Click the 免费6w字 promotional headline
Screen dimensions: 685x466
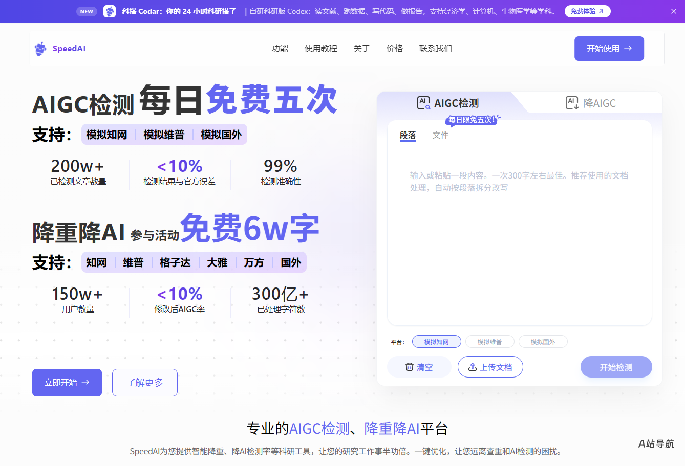[x=250, y=228]
